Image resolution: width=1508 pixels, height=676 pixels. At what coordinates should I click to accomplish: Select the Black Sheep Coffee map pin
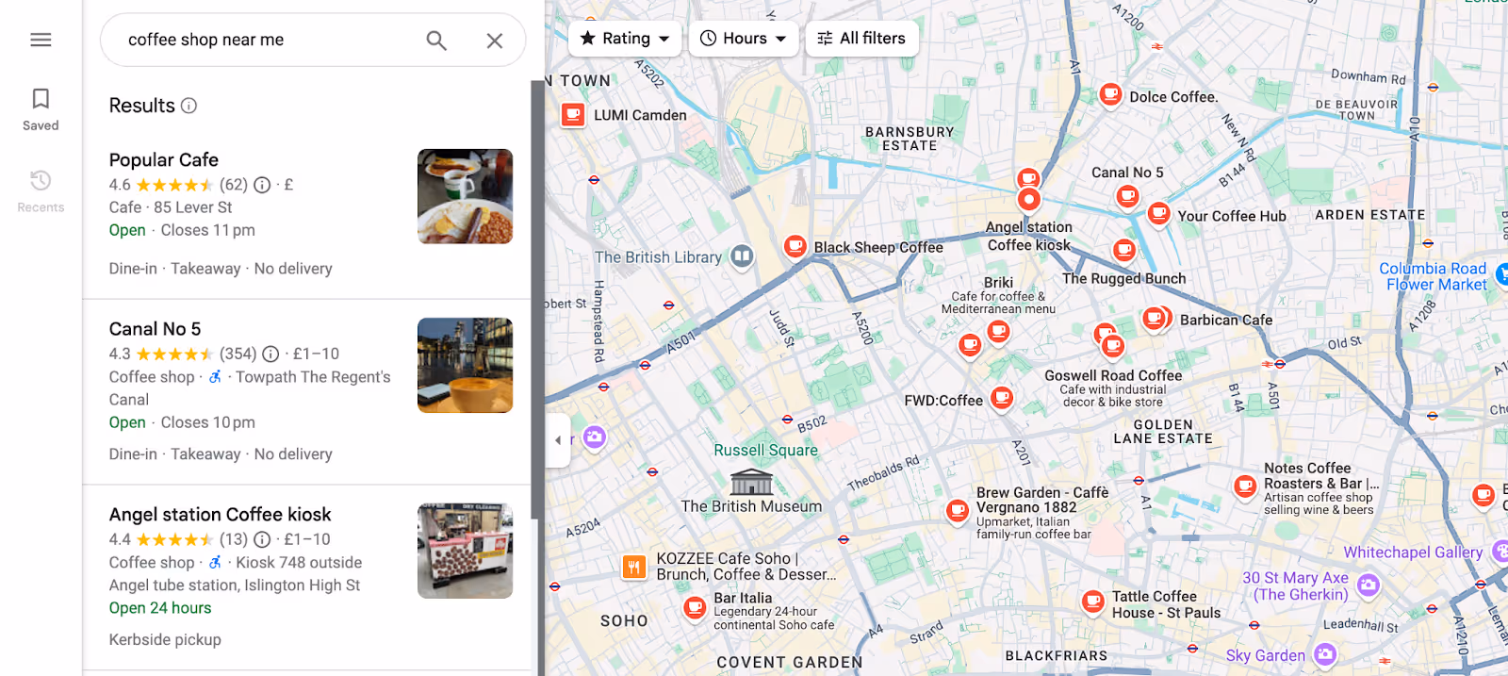point(795,247)
